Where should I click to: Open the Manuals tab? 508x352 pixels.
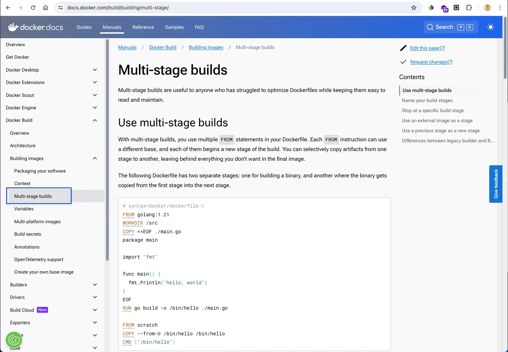(112, 27)
